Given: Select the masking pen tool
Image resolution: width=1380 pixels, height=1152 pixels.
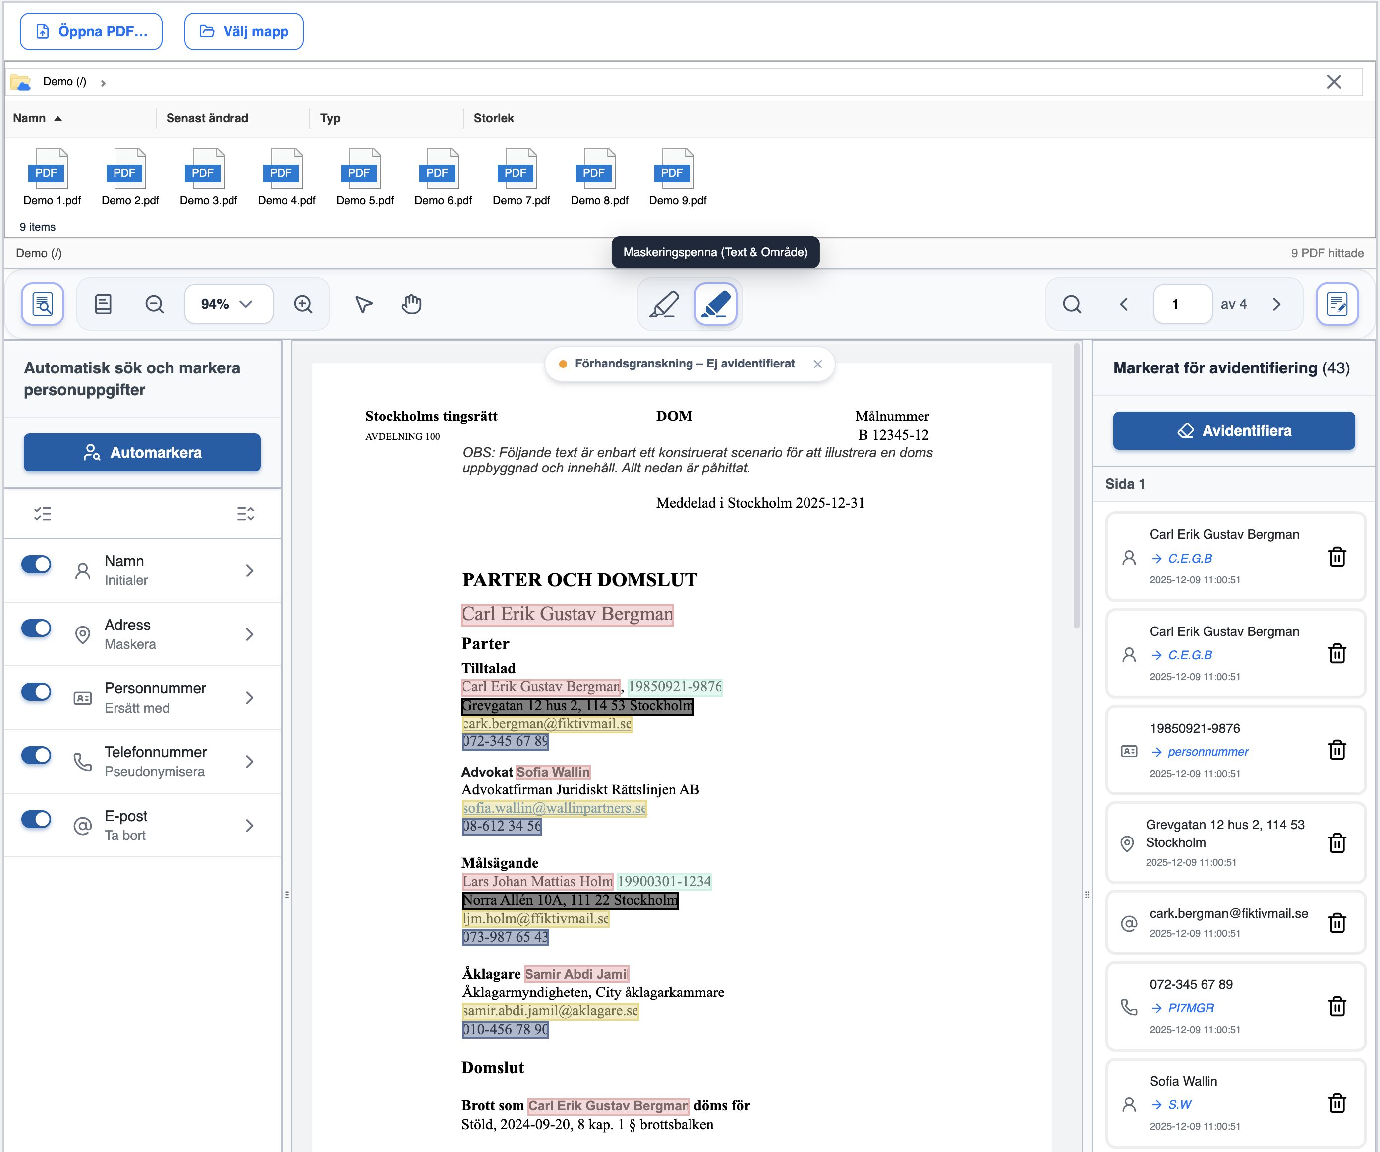Looking at the screenshot, I should (715, 304).
